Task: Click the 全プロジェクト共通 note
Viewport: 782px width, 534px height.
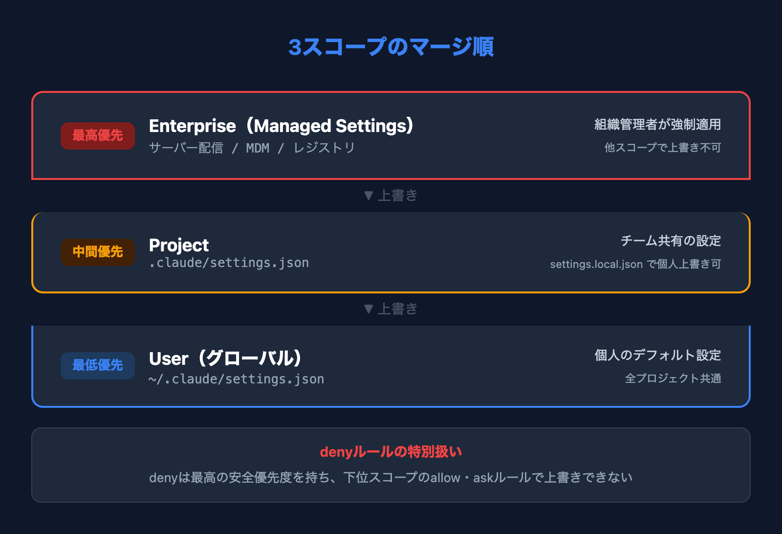Action: click(673, 378)
